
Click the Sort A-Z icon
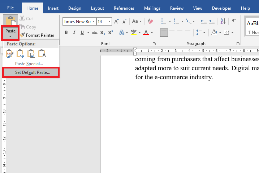(x=223, y=22)
